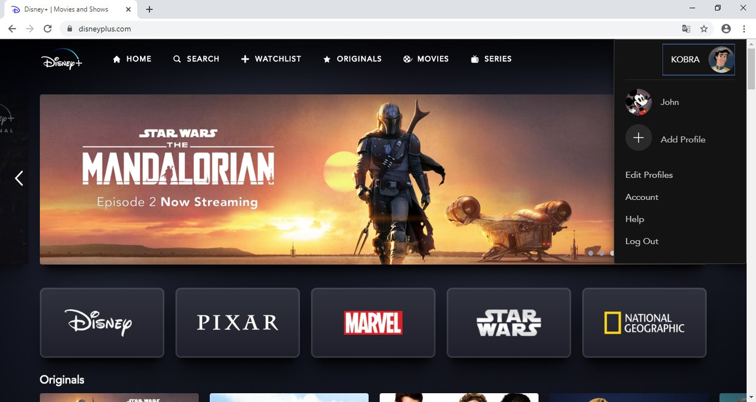756x402 pixels.
Task: Go forward in browser
Action: 30,28
